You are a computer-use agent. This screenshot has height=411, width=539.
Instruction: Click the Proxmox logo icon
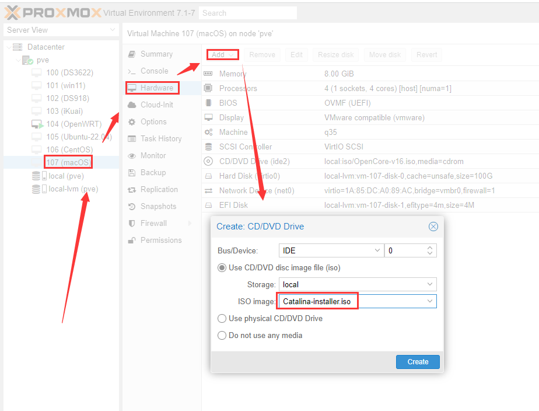[12, 13]
